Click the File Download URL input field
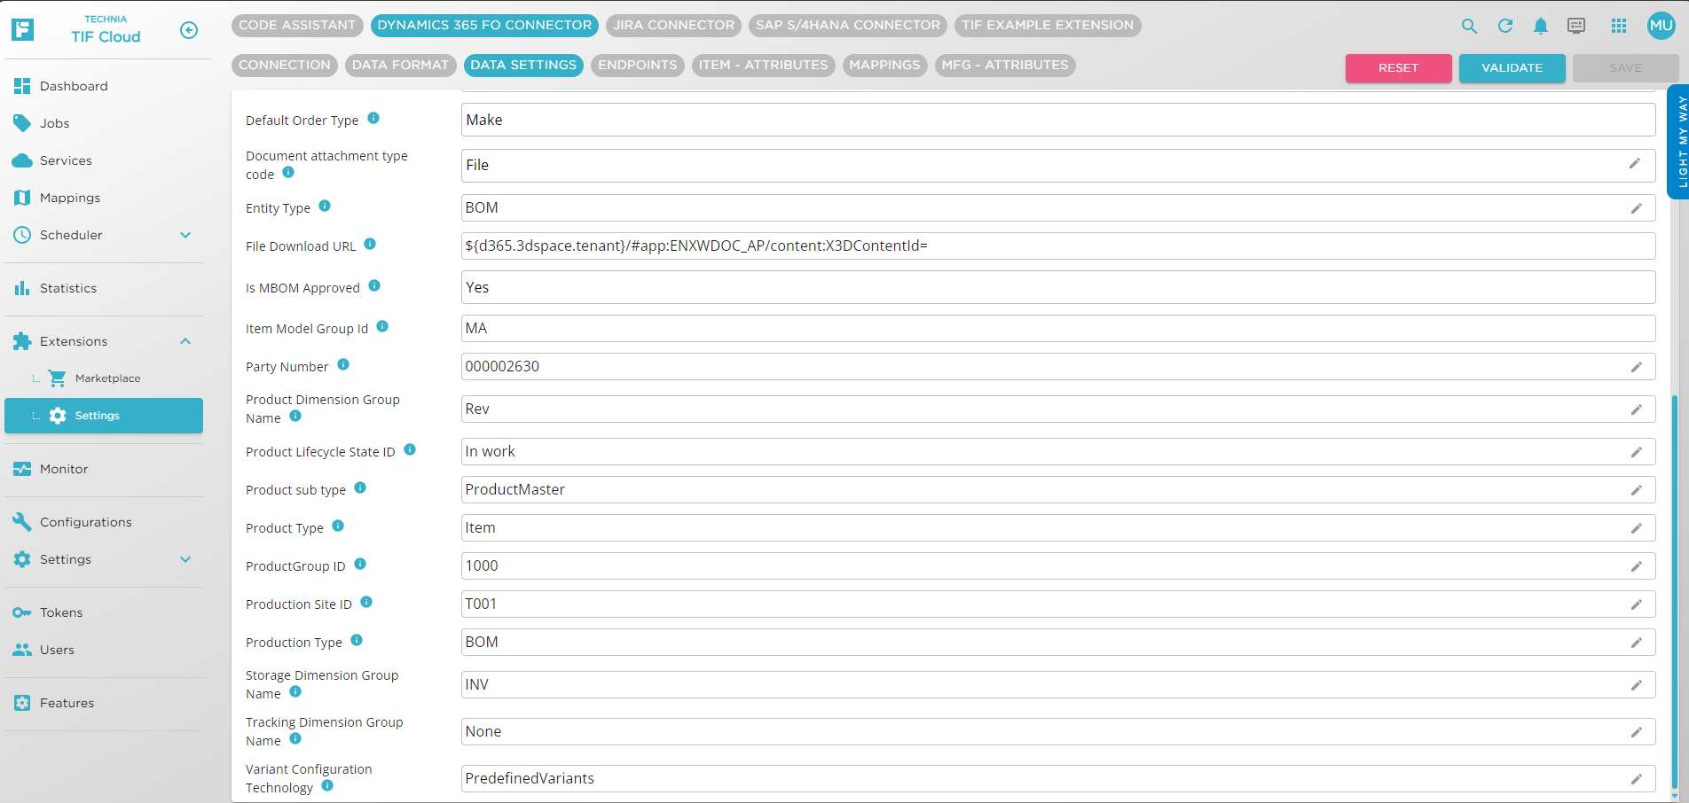The height and width of the screenshot is (803, 1689). (1057, 246)
